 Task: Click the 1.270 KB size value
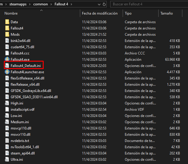click(173, 85)
